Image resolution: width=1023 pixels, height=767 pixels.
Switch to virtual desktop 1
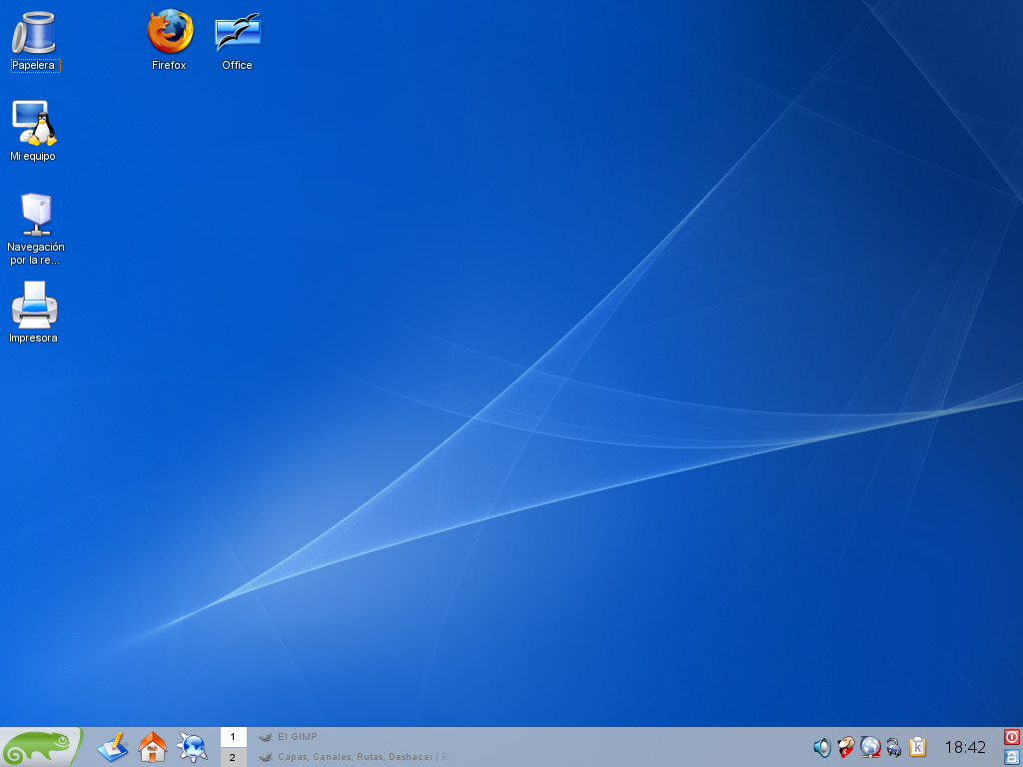click(x=233, y=737)
